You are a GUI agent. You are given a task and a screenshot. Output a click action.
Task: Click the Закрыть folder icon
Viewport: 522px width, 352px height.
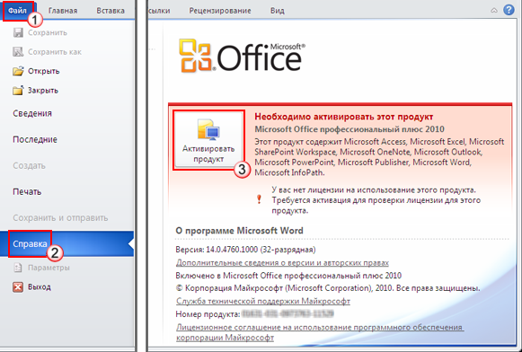tap(18, 90)
